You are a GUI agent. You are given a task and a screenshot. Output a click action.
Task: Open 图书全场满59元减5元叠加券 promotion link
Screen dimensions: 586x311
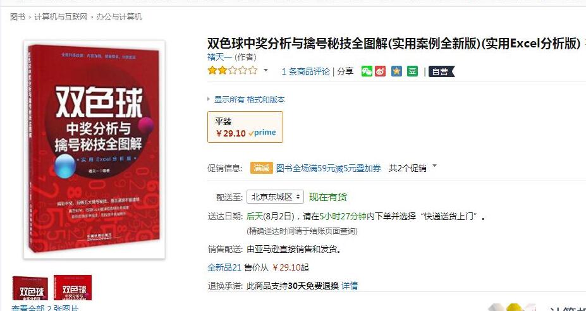329,168
